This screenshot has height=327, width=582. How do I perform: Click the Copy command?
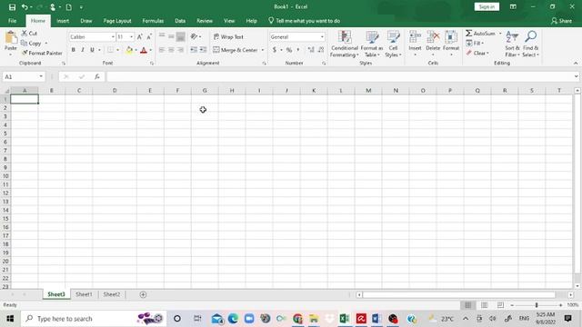point(31,43)
